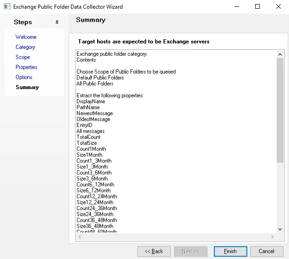
Task: Select the 'Size36_48Month' line
Action: [95, 226]
